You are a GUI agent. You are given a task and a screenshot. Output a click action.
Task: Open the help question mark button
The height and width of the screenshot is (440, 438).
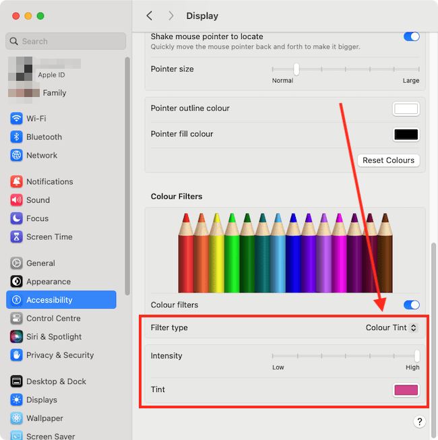point(419,422)
